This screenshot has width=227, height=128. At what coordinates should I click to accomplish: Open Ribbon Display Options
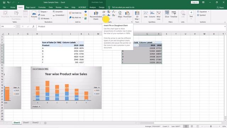[203, 2]
